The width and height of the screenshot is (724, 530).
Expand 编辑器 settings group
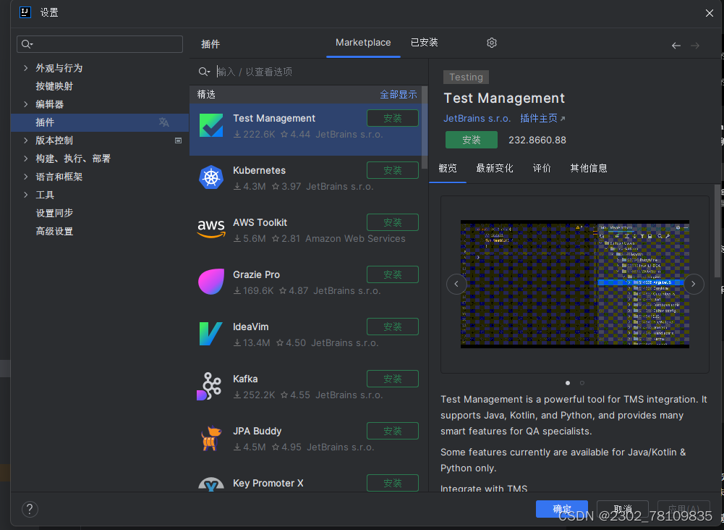coord(26,104)
